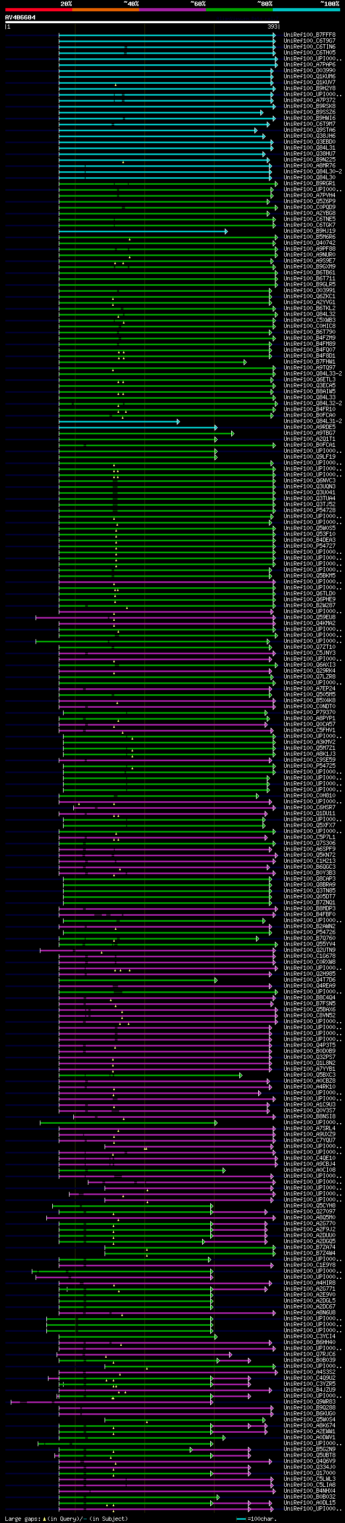Select hit label UniRef100_A2G770
This screenshot has height=1523, width=345.
[309, 1223]
